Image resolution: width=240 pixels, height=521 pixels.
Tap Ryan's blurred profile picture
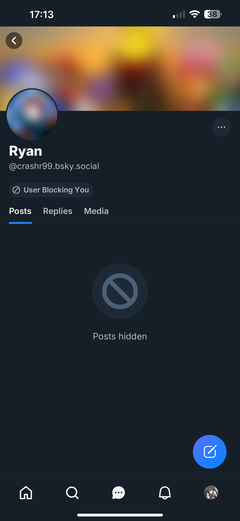coord(32,115)
